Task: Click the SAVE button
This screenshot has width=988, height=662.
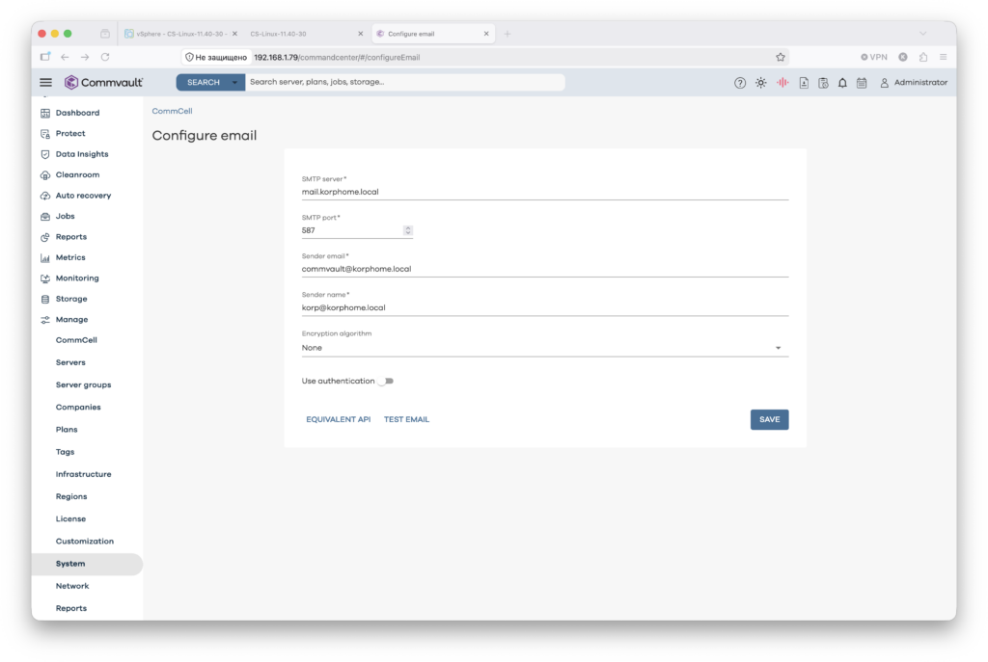Action: pos(769,420)
